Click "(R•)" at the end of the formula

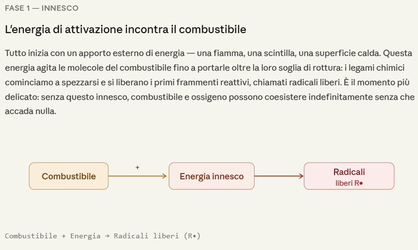pos(193,236)
